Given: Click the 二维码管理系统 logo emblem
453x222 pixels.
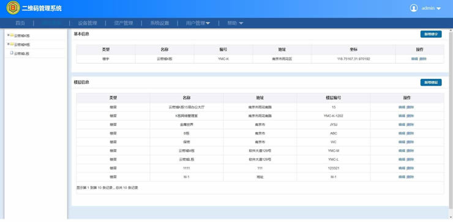Looking at the screenshot, I should [x=13, y=8].
